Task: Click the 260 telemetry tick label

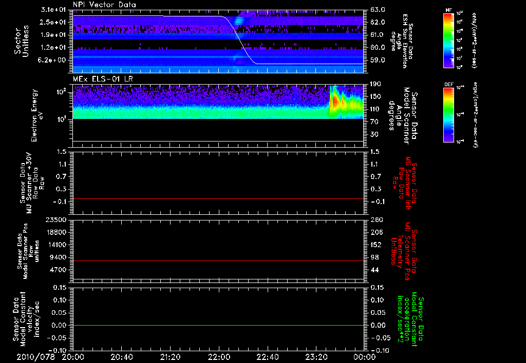Action: tap(376, 220)
